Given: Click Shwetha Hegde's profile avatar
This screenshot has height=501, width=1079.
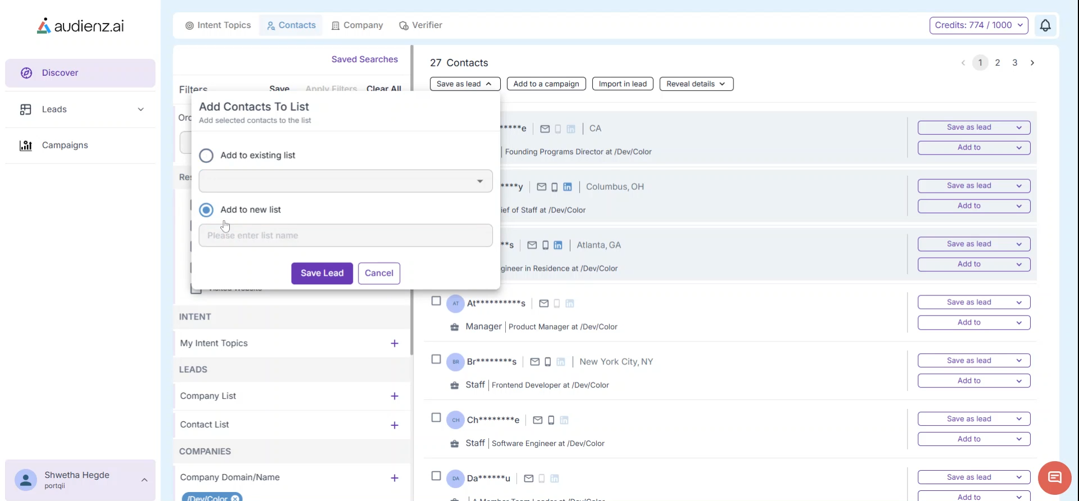Looking at the screenshot, I should click(x=25, y=480).
